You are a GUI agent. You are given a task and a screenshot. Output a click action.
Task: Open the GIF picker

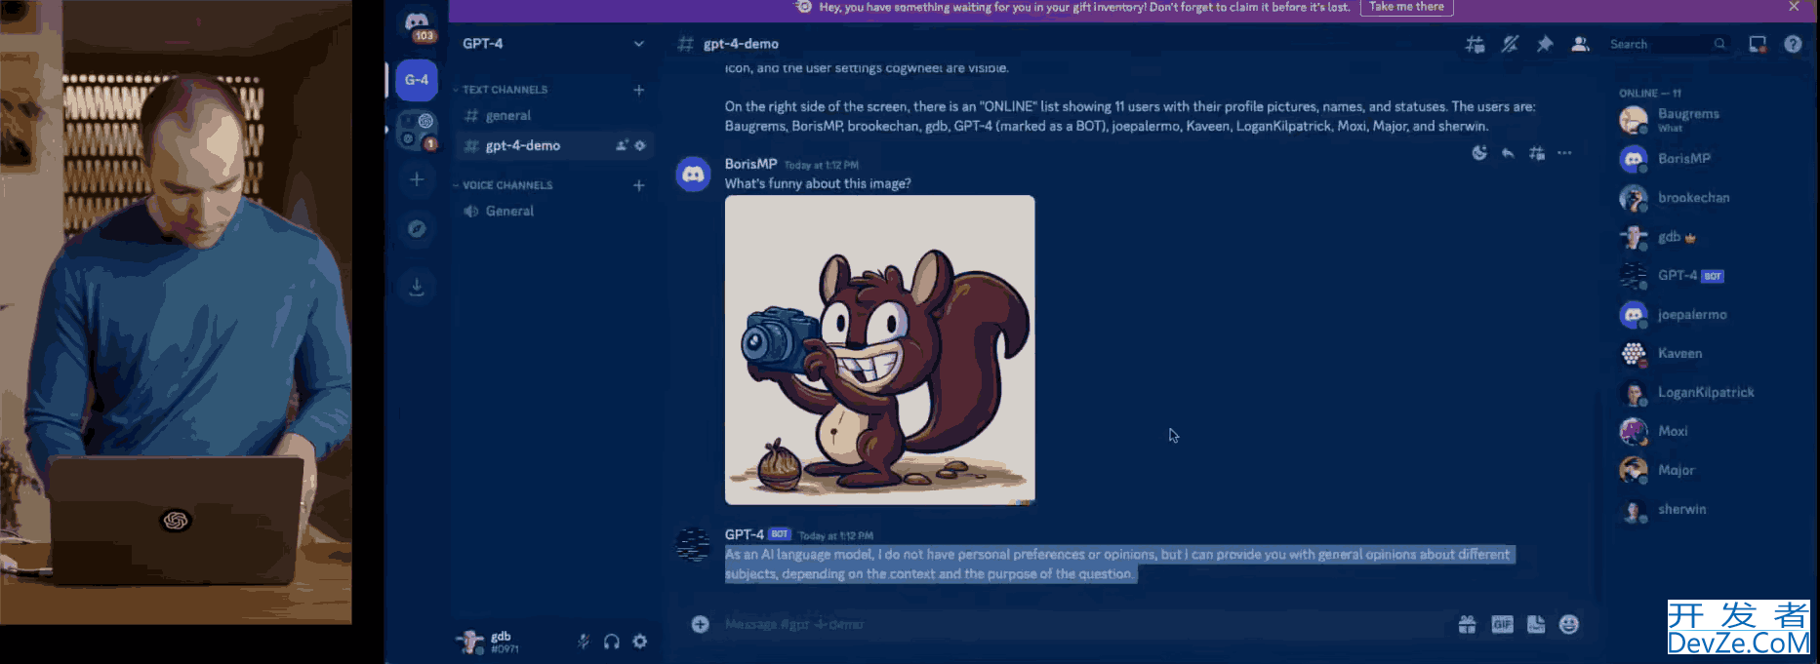pyautogui.click(x=1502, y=624)
